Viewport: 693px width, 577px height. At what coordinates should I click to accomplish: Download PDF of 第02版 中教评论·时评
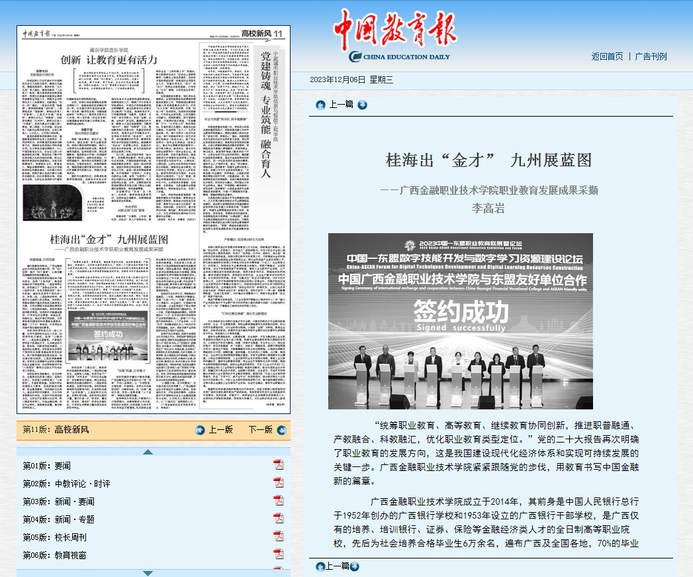[x=279, y=483]
